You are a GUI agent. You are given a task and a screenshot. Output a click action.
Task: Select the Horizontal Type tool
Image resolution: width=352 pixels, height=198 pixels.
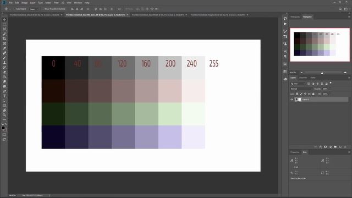(4, 96)
